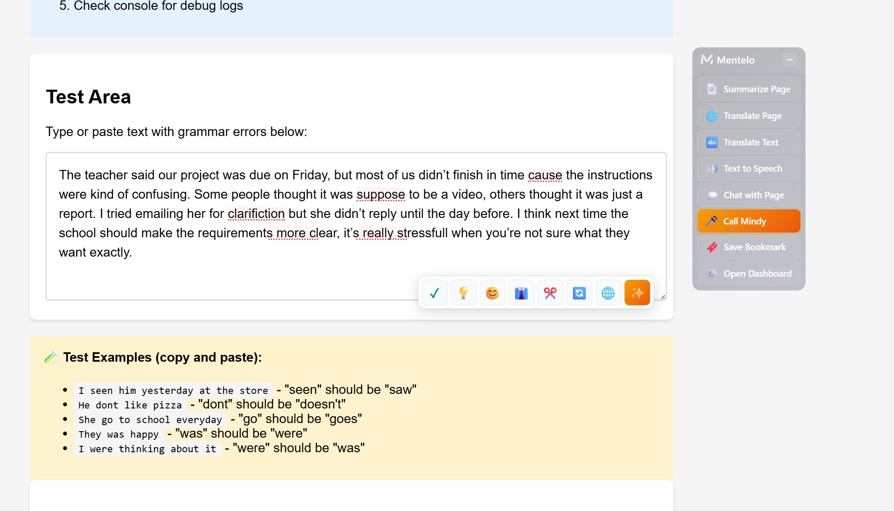This screenshot has height=511, width=894.
Task: Click the scissors shorten icon
Action: pyautogui.click(x=550, y=293)
